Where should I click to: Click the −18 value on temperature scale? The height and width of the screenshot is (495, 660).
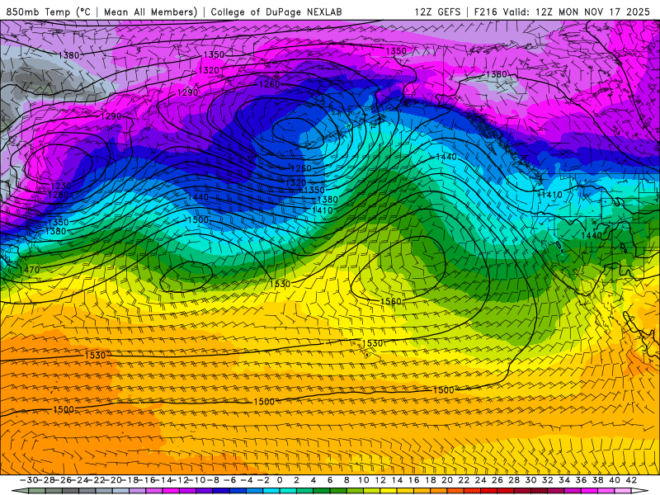tap(130, 480)
